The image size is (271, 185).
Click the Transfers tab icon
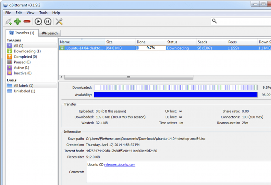tap(11, 33)
